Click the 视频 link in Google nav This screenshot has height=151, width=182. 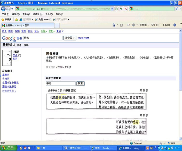coord(17,31)
